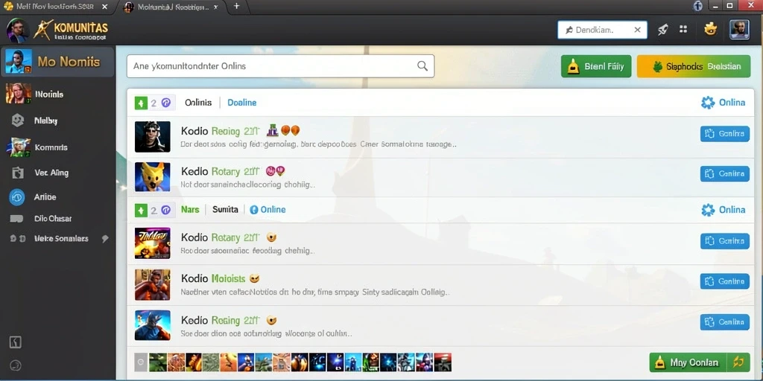Image resolution: width=763 pixels, height=381 pixels.
Task: Click the Nlelby sidebar cube icon
Action: [x=18, y=120]
